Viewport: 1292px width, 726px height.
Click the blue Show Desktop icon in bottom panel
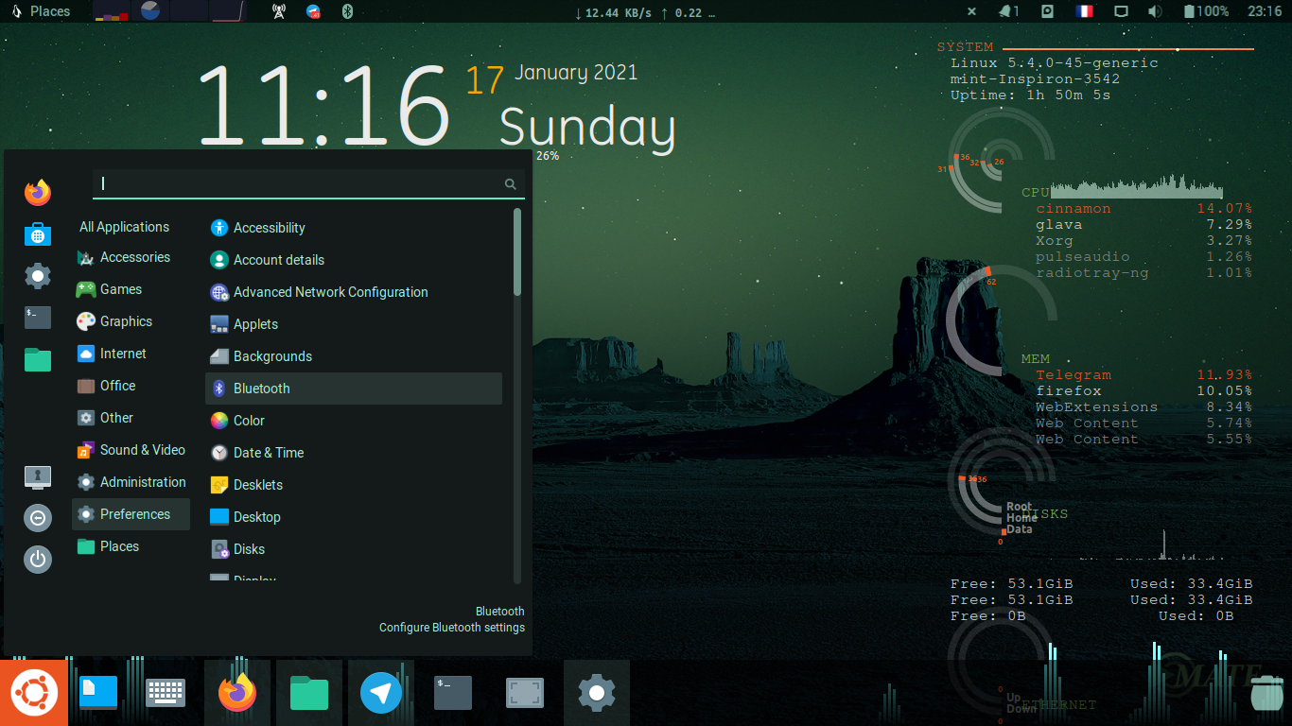point(98,693)
